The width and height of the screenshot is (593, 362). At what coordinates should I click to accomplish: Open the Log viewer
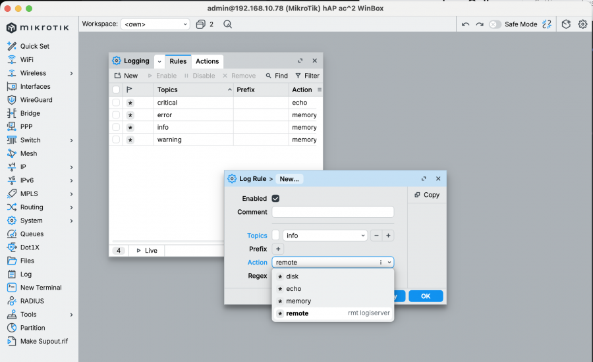click(x=19, y=274)
